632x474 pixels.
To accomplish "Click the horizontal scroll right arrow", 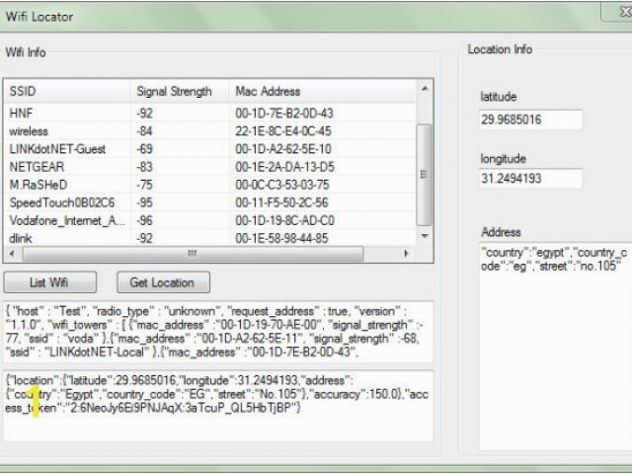I will (x=406, y=254).
